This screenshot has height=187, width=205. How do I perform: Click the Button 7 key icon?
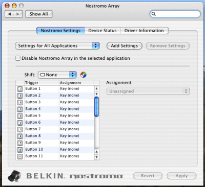click(20, 129)
